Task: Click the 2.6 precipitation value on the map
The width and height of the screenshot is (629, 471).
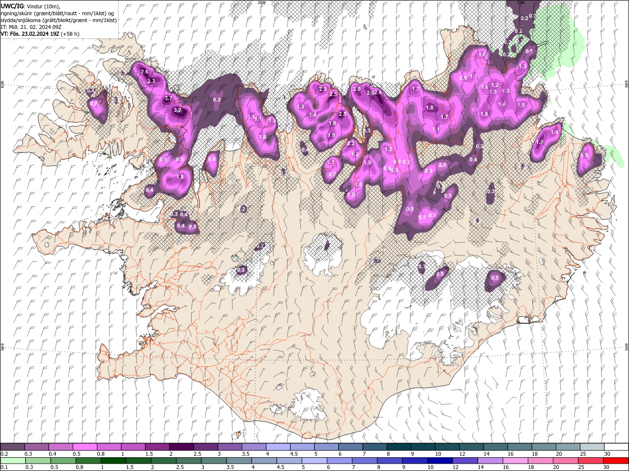Action: [144, 72]
